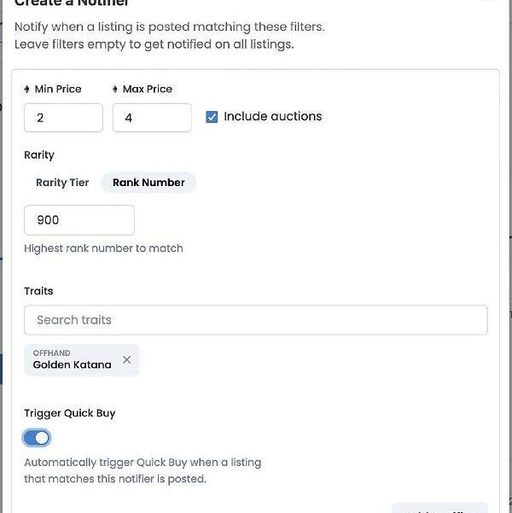Click the Traits section label
This screenshot has height=513, width=512.
pos(38,291)
